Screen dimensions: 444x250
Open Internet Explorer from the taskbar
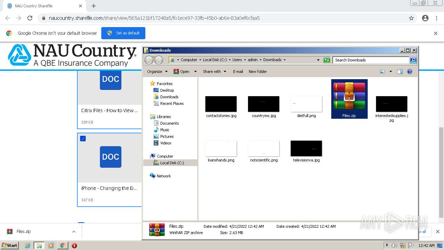pyautogui.click(x=28, y=245)
